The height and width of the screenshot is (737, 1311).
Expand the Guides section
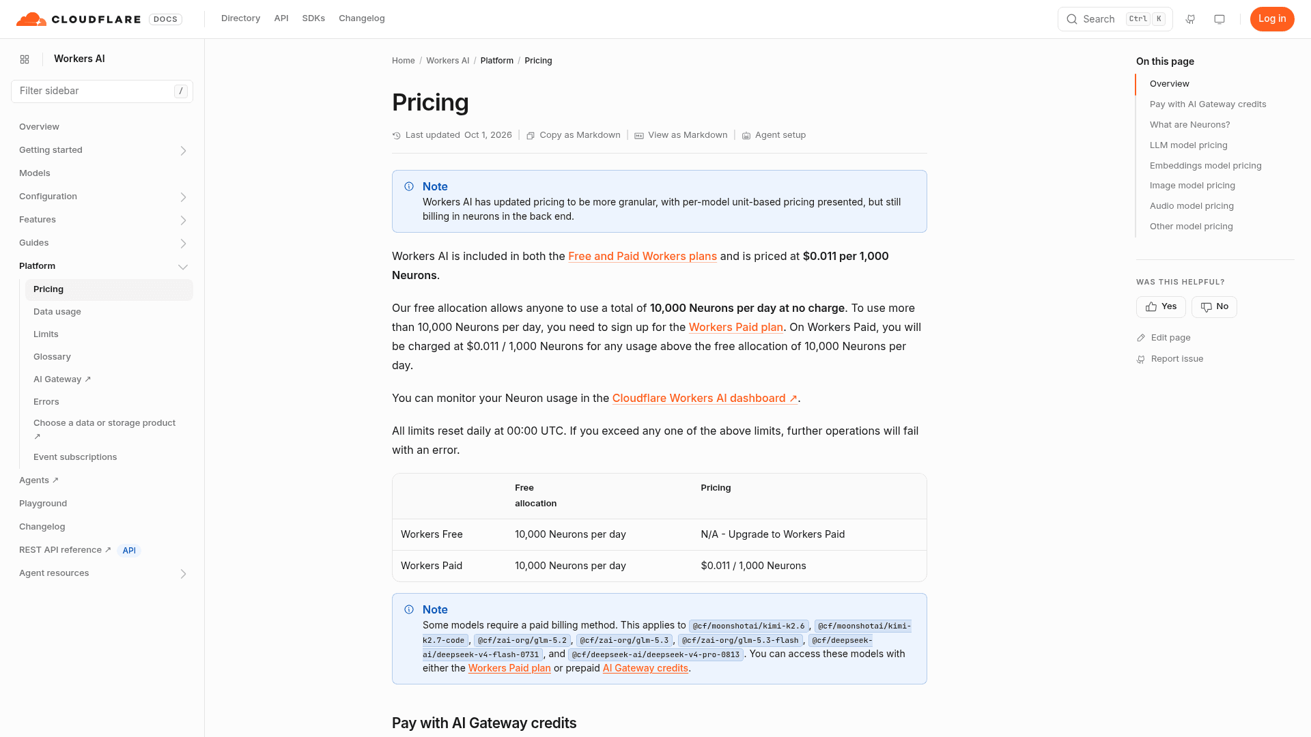[x=183, y=244]
